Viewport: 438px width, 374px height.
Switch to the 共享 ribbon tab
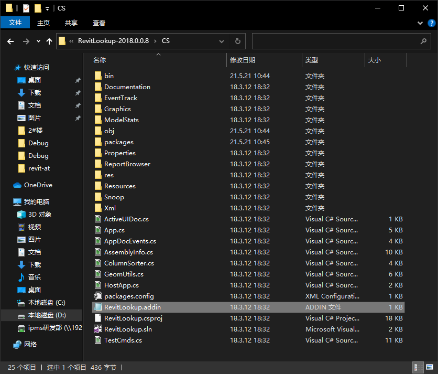[x=71, y=23]
